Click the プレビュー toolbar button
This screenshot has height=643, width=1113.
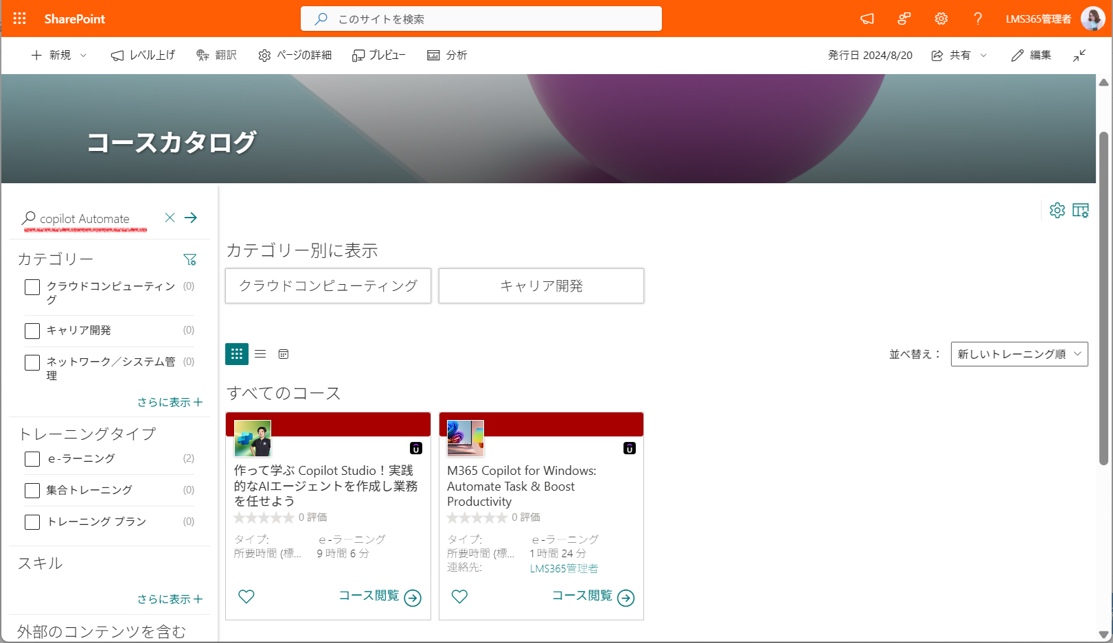(378, 55)
